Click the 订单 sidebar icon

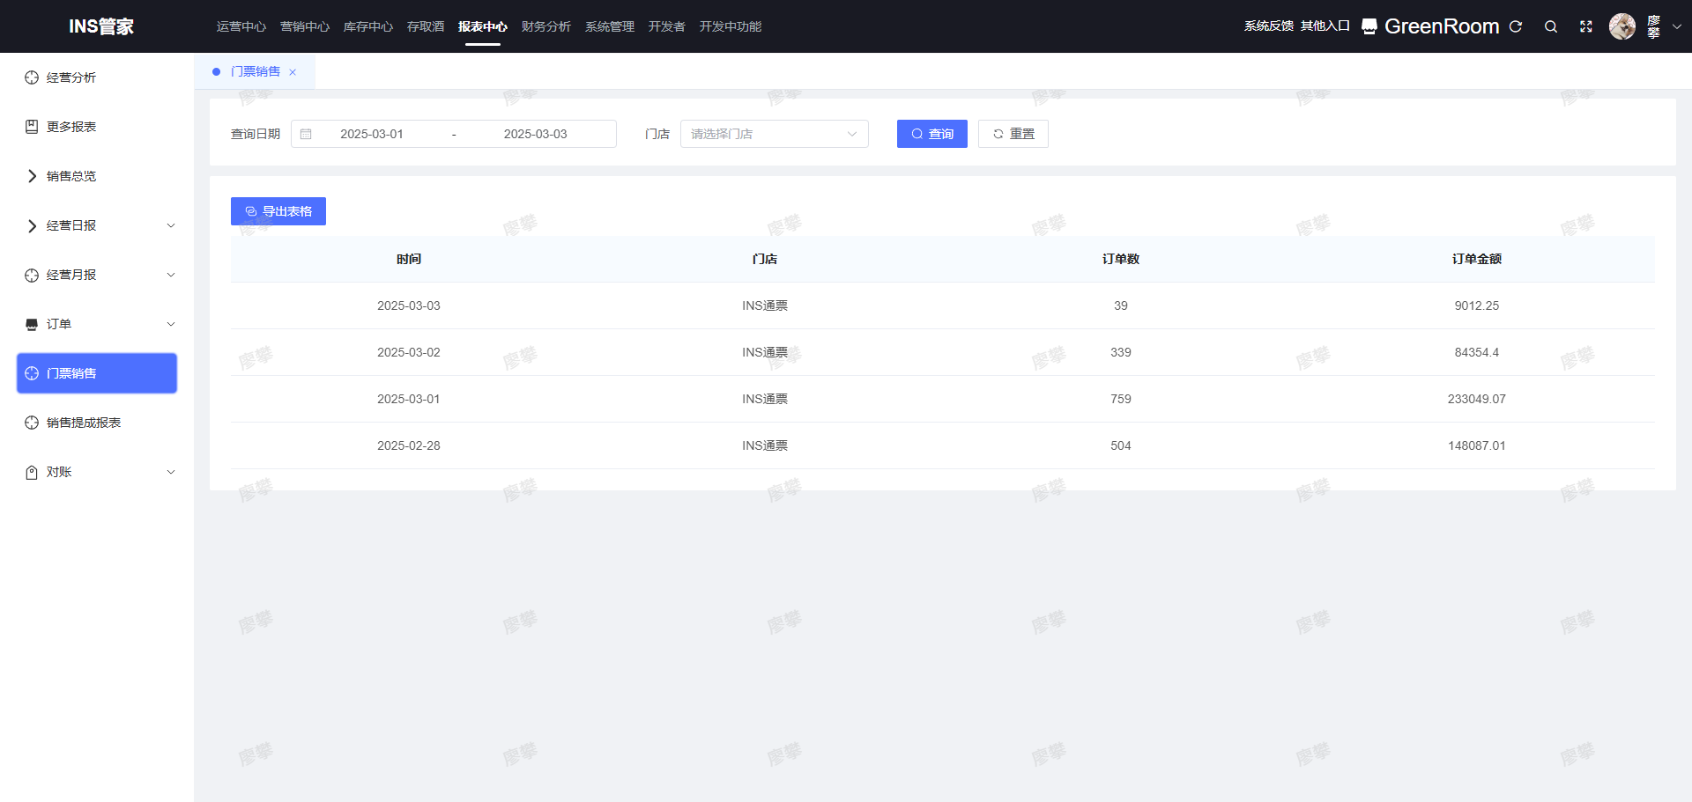click(x=32, y=324)
